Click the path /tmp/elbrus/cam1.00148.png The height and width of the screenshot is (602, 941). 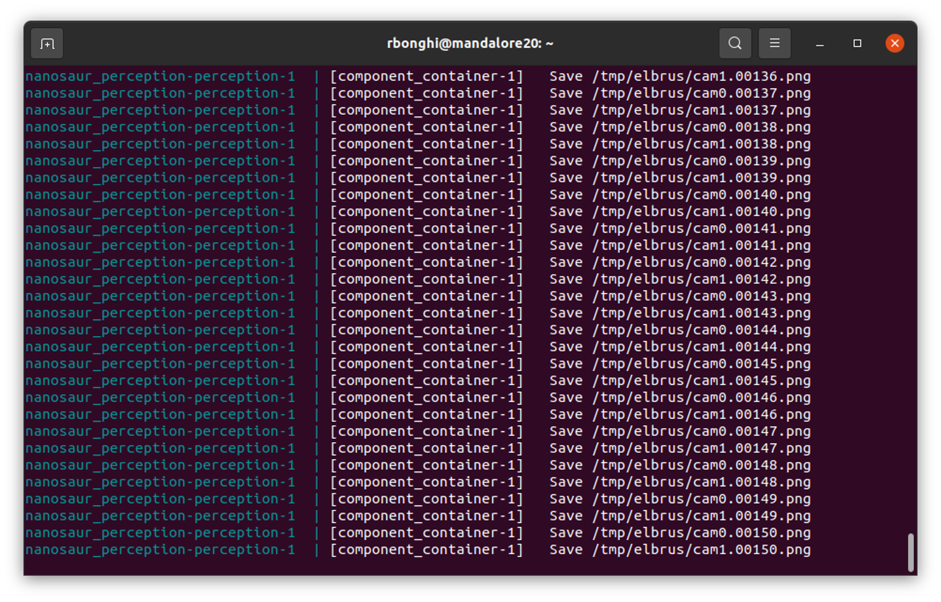coord(701,482)
